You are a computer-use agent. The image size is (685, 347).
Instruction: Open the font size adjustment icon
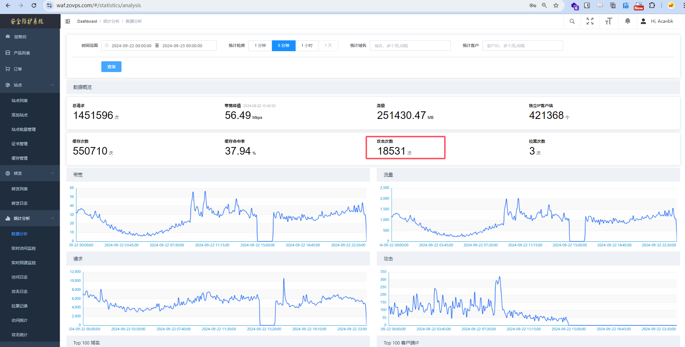click(609, 21)
